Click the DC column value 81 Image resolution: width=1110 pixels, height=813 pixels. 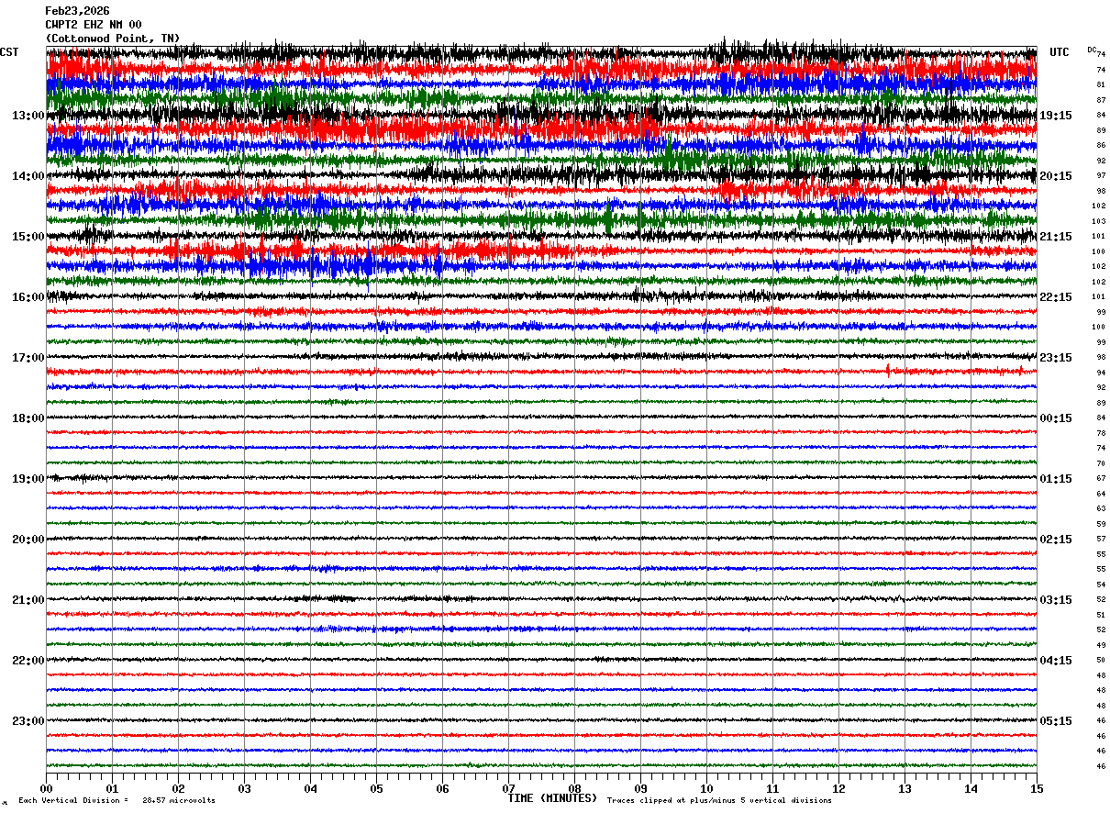click(x=1101, y=84)
